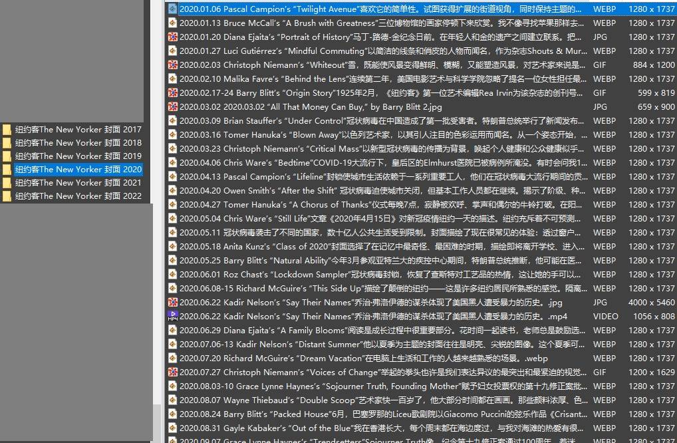Viewport: 677px width, 443px height.
Task: Click the file icon of 2020.01.27 Mindful Commuting
Action: (x=172, y=51)
